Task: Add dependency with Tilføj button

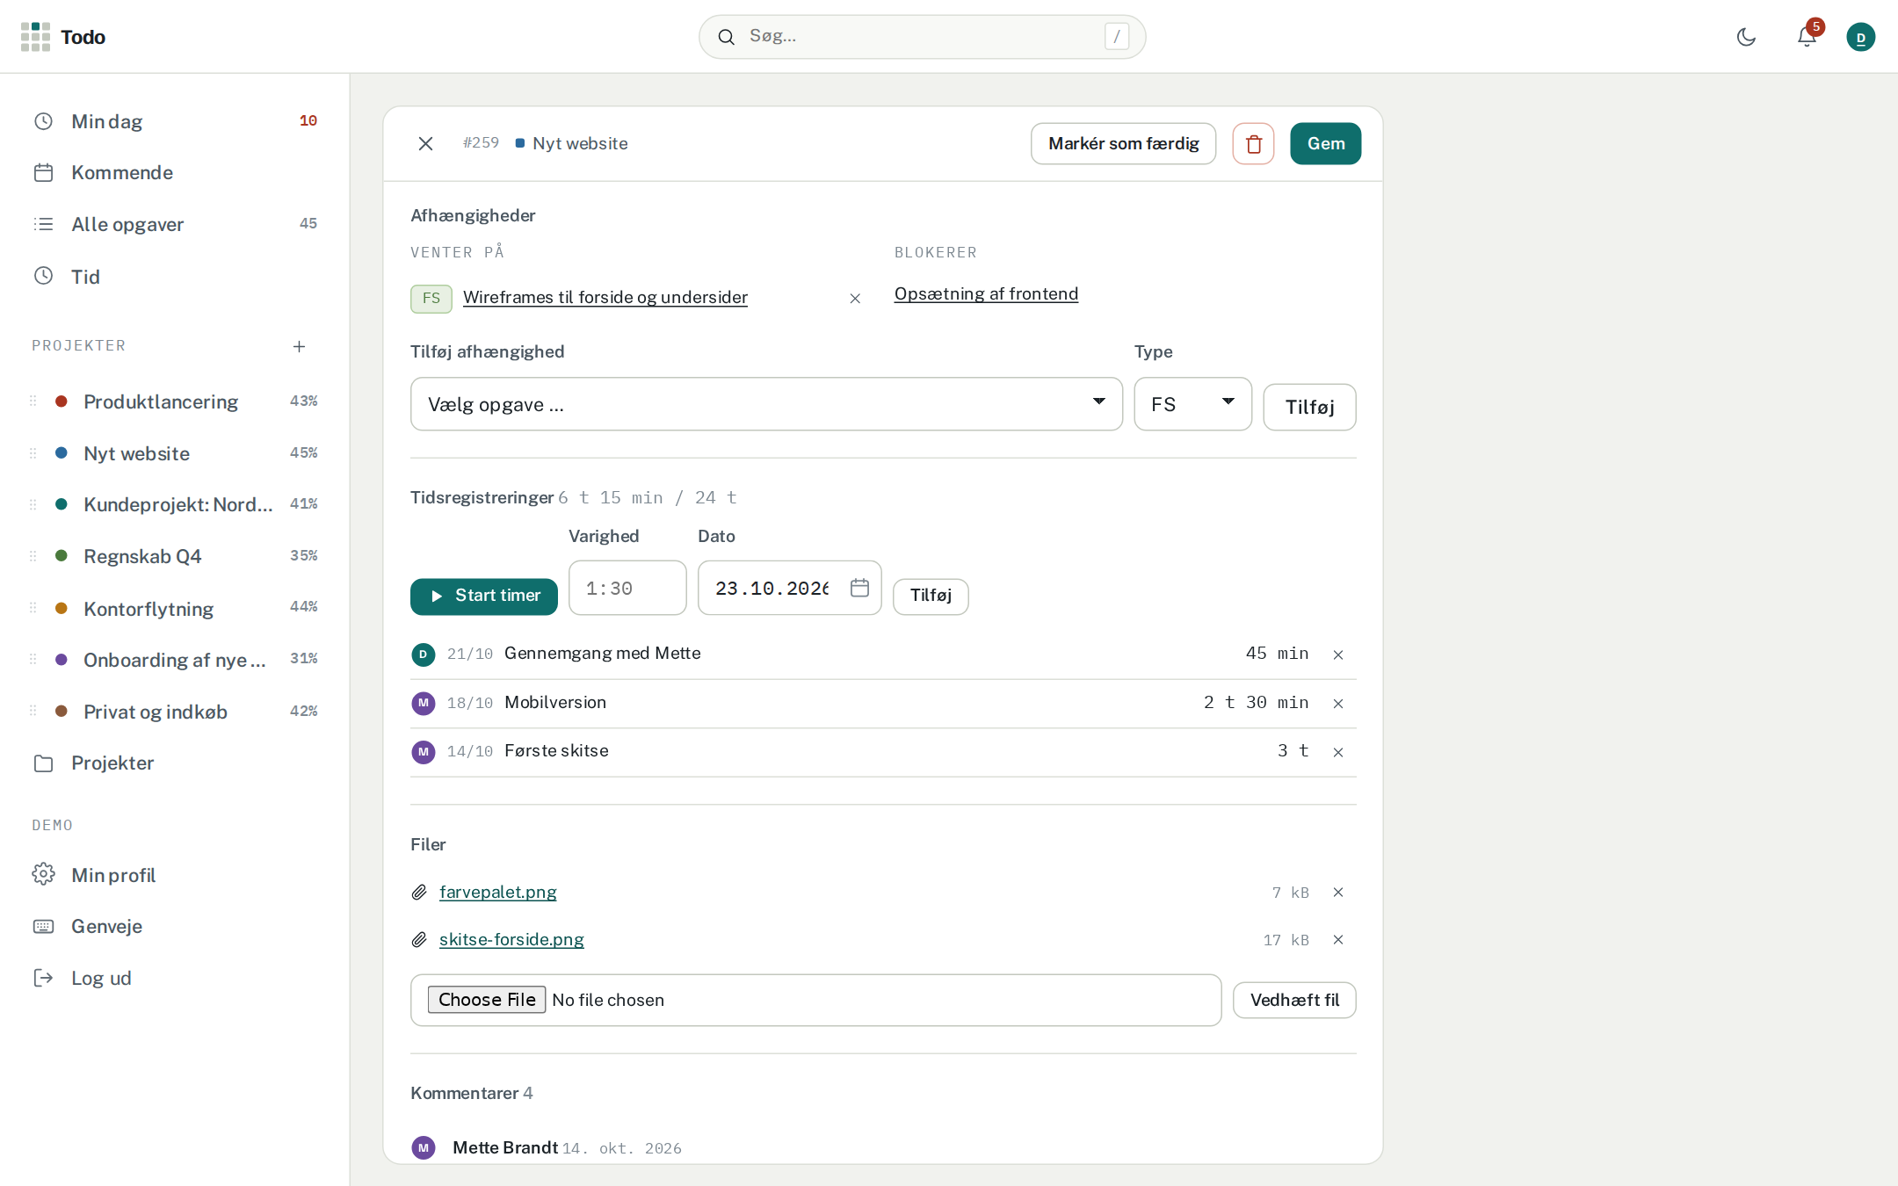Action: click(1309, 407)
